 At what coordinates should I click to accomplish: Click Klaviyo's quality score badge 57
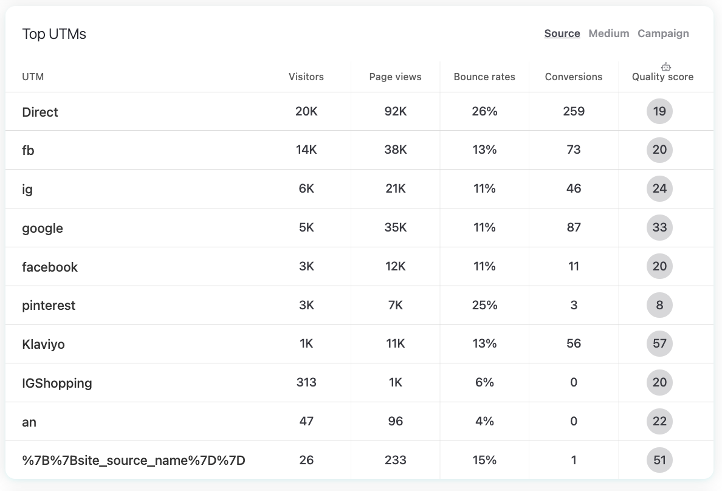[659, 344]
